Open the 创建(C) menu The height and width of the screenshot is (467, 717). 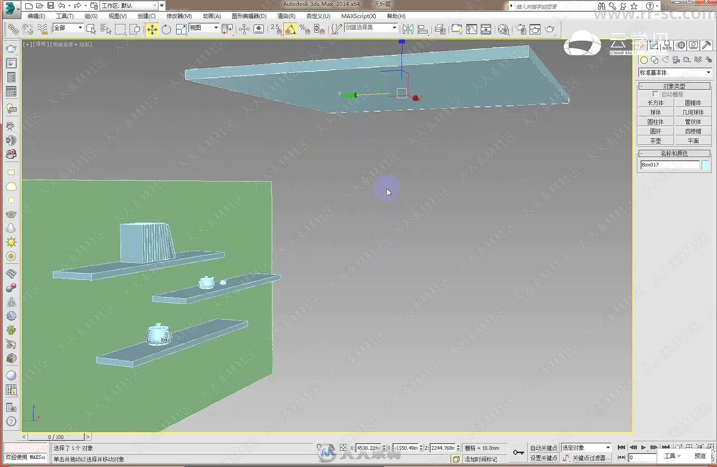pyautogui.click(x=147, y=16)
